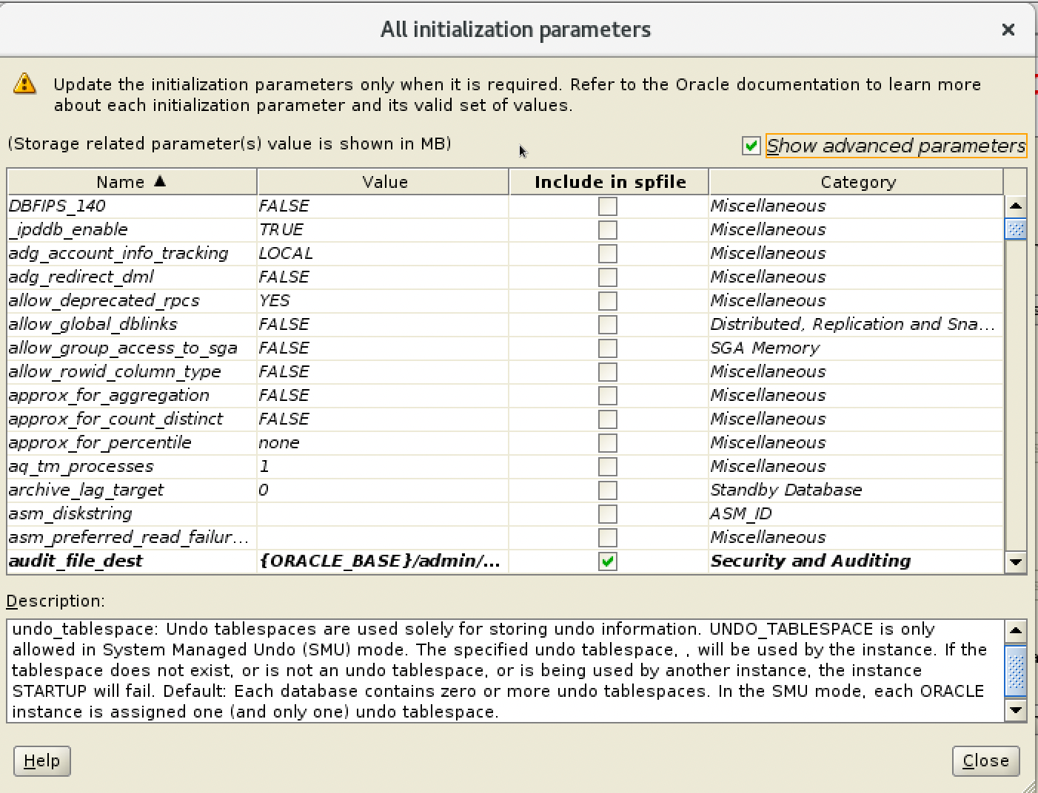Screen dimensions: 1038x793
Task: Click description box scroll down arrow
Action: tap(1016, 711)
